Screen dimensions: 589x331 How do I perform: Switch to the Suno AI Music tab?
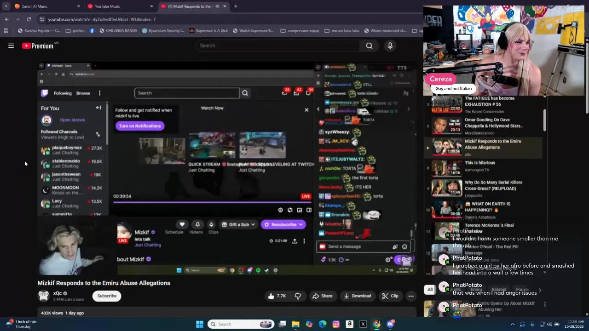point(46,6)
